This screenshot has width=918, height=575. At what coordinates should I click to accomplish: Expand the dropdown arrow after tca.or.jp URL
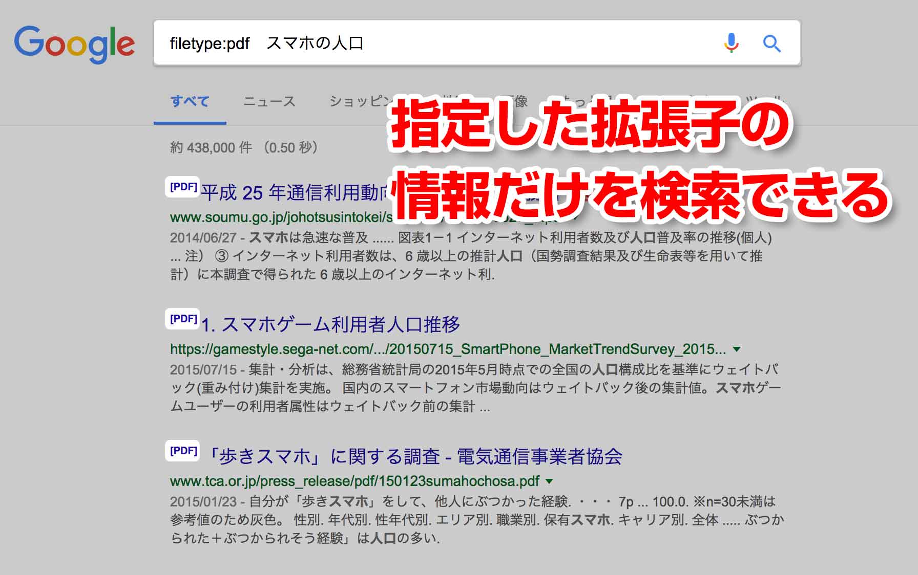click(x=550, y=481)
